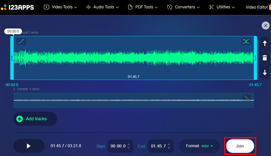Play the audio preview
This screenshot has height=156, width=271.
point(29,146)
